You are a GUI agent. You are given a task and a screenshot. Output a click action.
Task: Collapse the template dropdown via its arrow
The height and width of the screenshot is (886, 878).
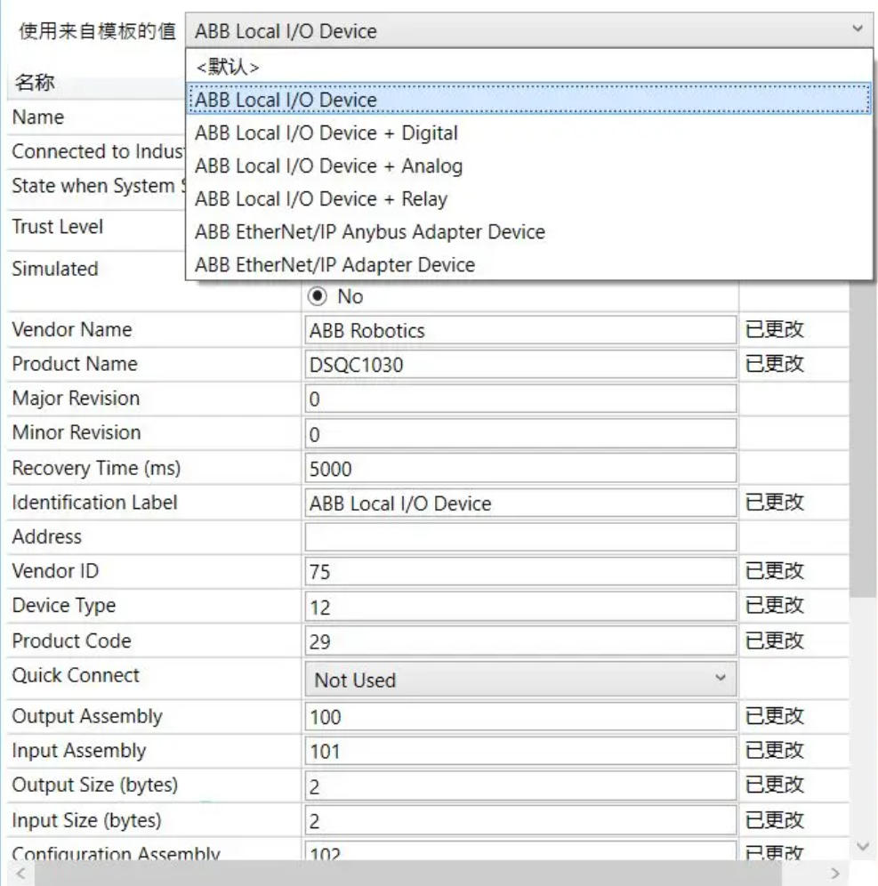click(x=858, y=29)
